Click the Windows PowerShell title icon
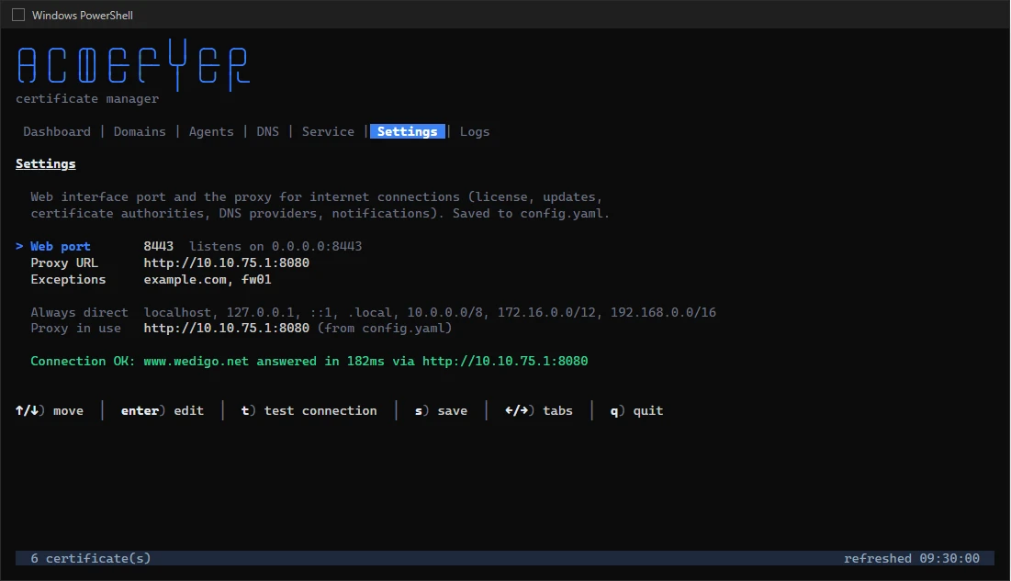This screenshot has height=581, width=1011. pos(18,15)
